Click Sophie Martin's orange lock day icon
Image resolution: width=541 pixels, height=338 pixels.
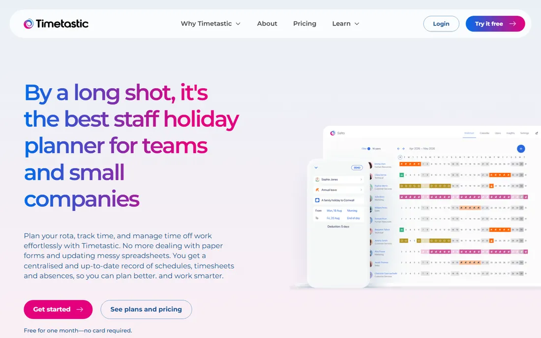pyautogui.click(x=491, y=186)
